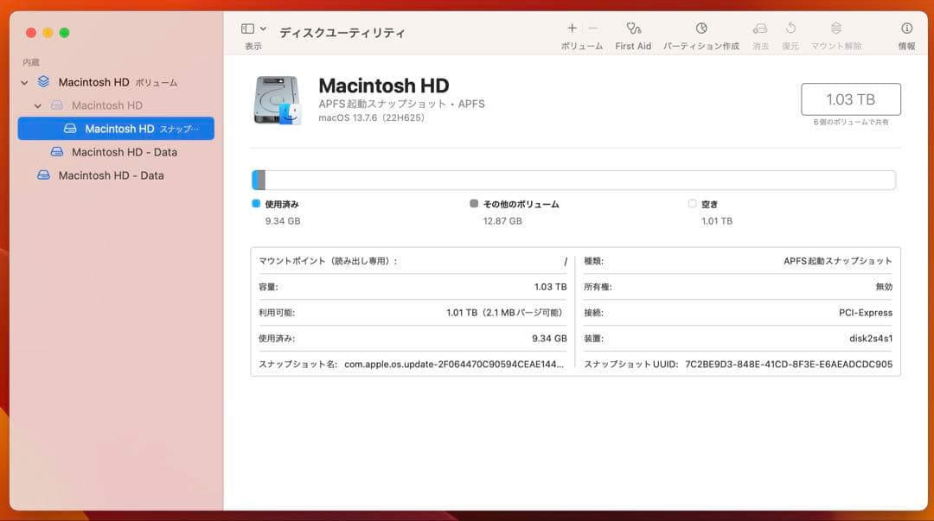Click the 1.03 TB capacity box

851,98
